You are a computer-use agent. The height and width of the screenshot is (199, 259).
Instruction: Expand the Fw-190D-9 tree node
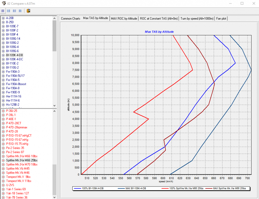coord(3,92)
